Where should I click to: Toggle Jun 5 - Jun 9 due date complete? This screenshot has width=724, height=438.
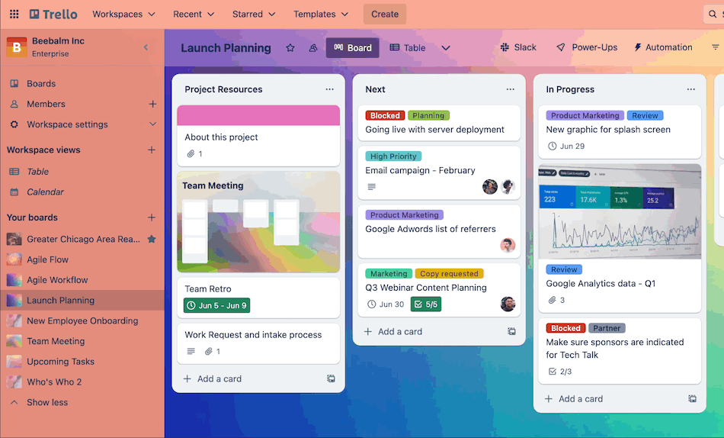216,305
